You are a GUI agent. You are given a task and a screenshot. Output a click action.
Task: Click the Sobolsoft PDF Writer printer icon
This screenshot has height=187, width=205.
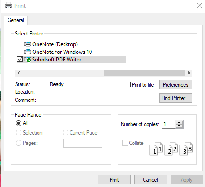coord(28,60)
